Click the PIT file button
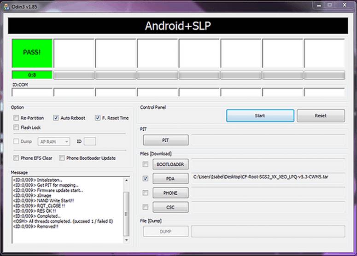The width and height of the screenshot is (357, 256). coord(165,140)
